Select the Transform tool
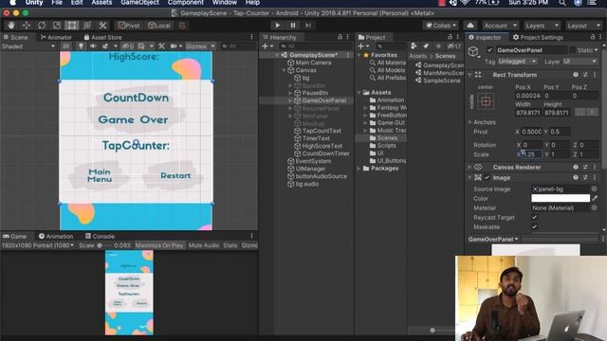This screenshot has width=607, height=341. [x=87, y=26]
